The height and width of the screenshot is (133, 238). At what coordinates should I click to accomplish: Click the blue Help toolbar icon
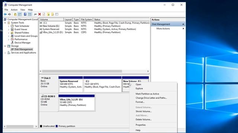(x=25, y=14)
